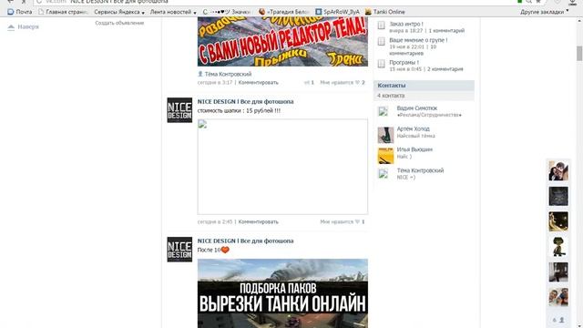This screenshot has width=583, height=328.
Task: Open post author Тёма Контровский link under banner
Action: [x=228, y=74]
